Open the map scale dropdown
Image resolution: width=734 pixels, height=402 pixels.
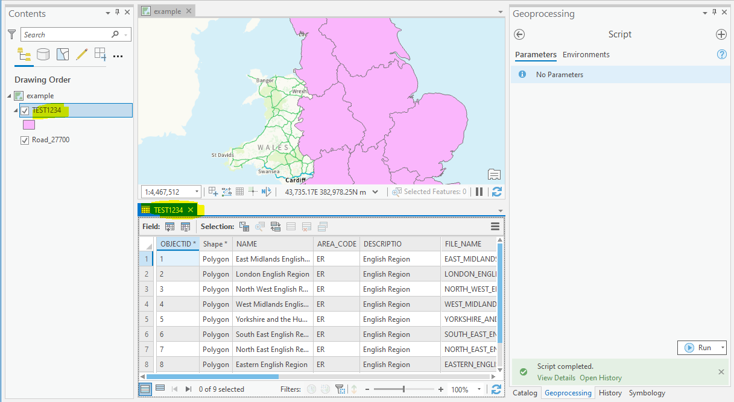click(x=197, y=192)
